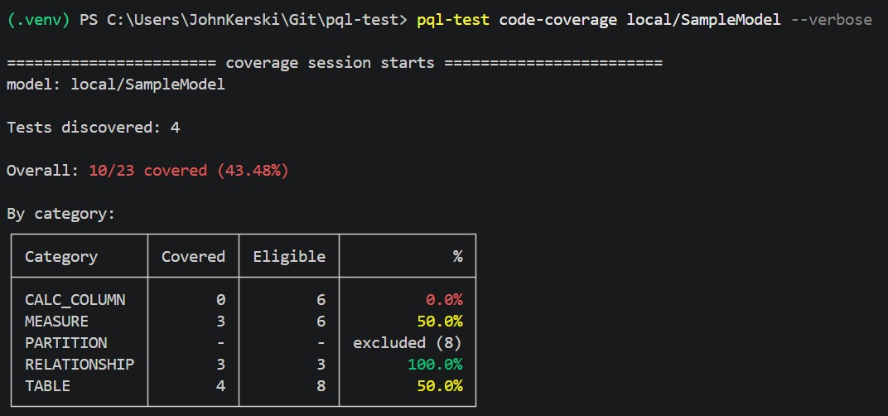Image resolution: width=888 pixels, height=416 pixels.
Task: Click the Covered column header
Action: 193,256
